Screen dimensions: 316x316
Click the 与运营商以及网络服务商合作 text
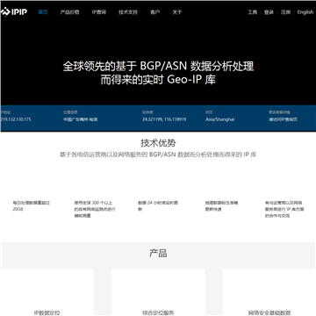pos(284,209)
